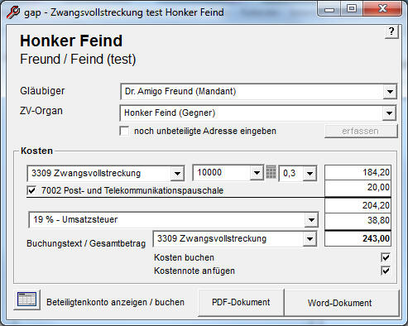The height and width of the screenshot is (326, 408).
Task: Expand the 3309 Zwangsvollstreckung fee dropdown
Action: coord(177,174)
